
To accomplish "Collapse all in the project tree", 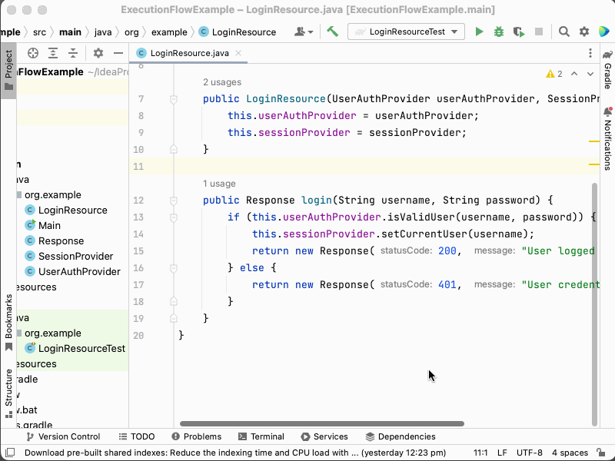I will point(73,53).
